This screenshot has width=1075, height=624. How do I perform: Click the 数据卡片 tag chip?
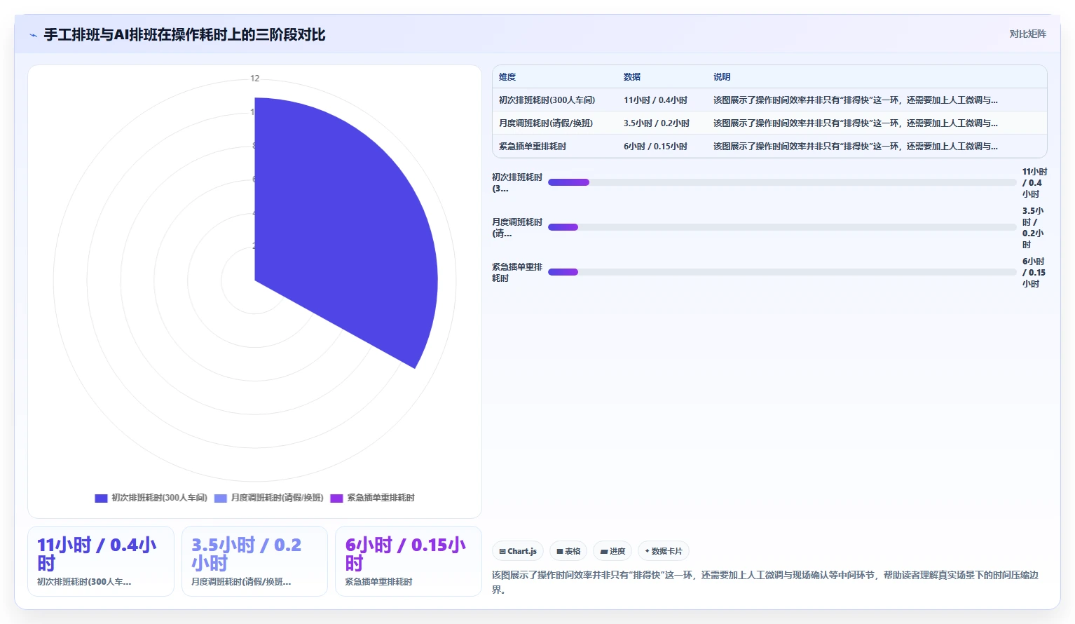click(x=664, y=551)
